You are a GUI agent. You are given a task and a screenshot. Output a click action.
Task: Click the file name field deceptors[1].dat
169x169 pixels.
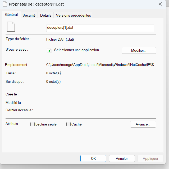(x=100, y=28)
